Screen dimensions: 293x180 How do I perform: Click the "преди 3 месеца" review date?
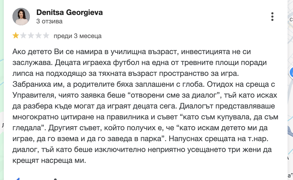pos(78,36)
